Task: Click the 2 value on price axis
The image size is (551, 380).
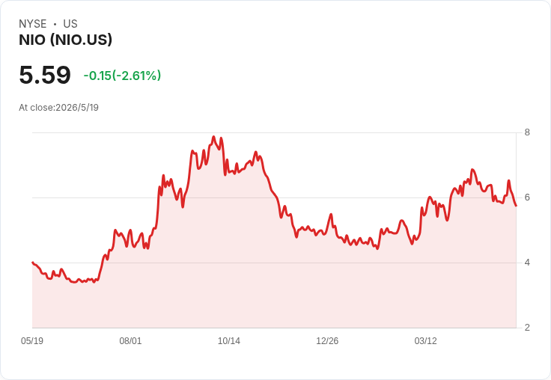Action: (x=527, y=328)
